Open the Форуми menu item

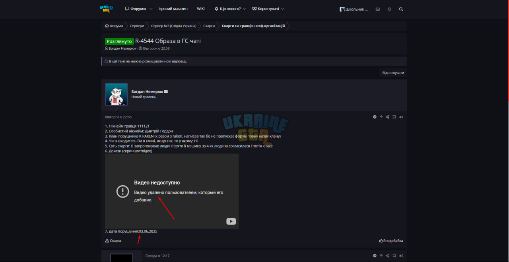(x=135, y=9)
